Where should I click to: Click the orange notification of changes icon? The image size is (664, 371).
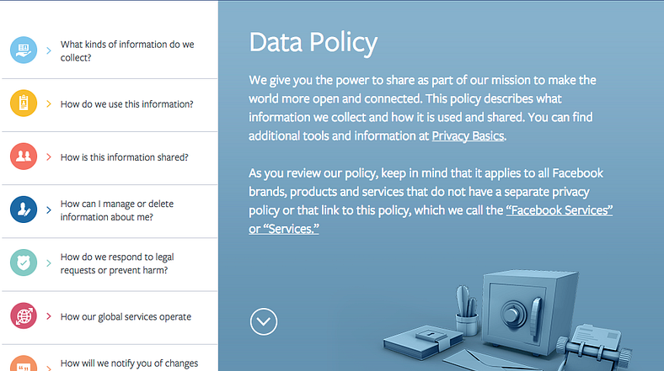[24, 363]
